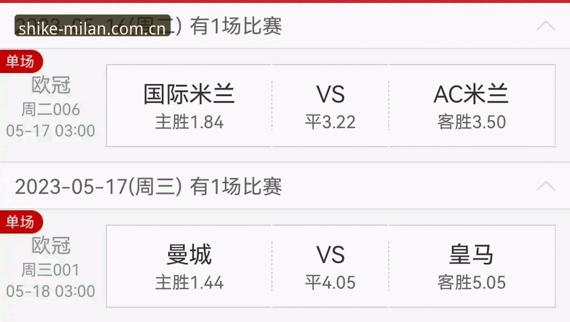Collapse the 2023-05-16 match section chevron
Viewport: 570px width, 322px height.
546,26
